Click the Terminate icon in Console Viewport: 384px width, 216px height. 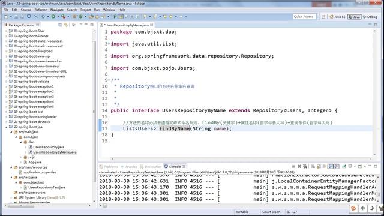tap(293, 166)
